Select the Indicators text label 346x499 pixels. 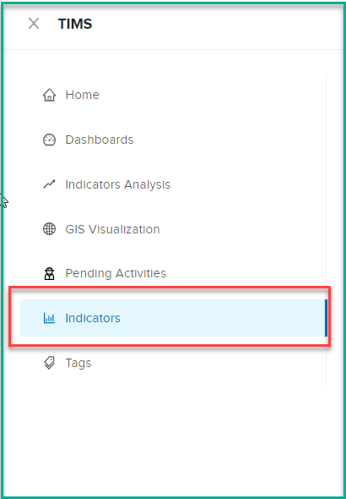(x=93, y=318)
